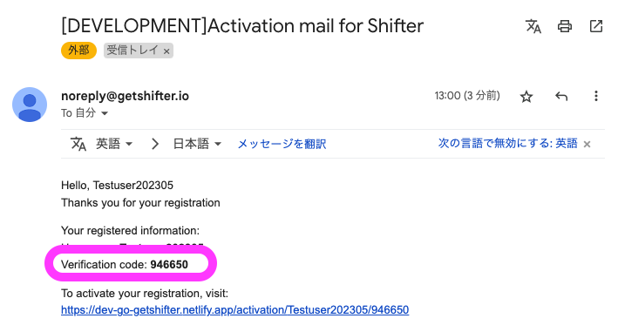Click the translation bar language icon

pos(78,144)
